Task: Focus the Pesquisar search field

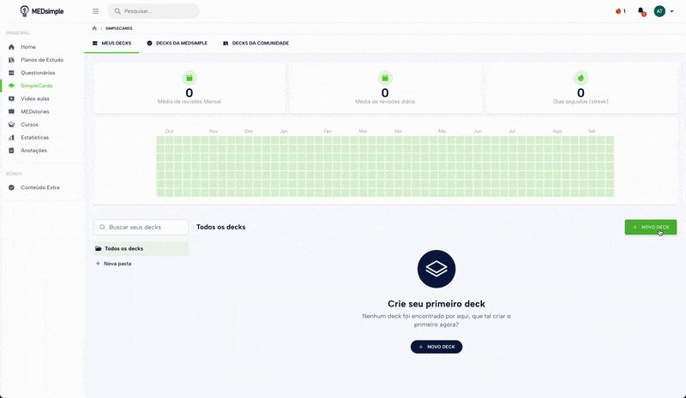Action: click(153, 11)
